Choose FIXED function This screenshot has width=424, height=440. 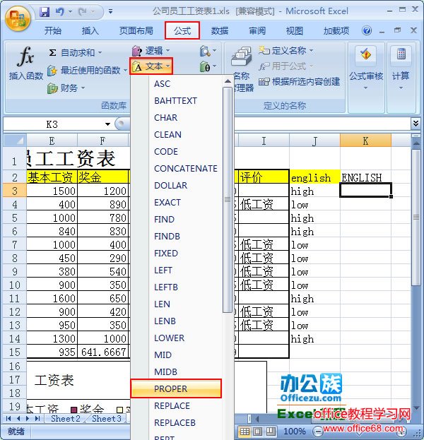click(x=166, y=253)
